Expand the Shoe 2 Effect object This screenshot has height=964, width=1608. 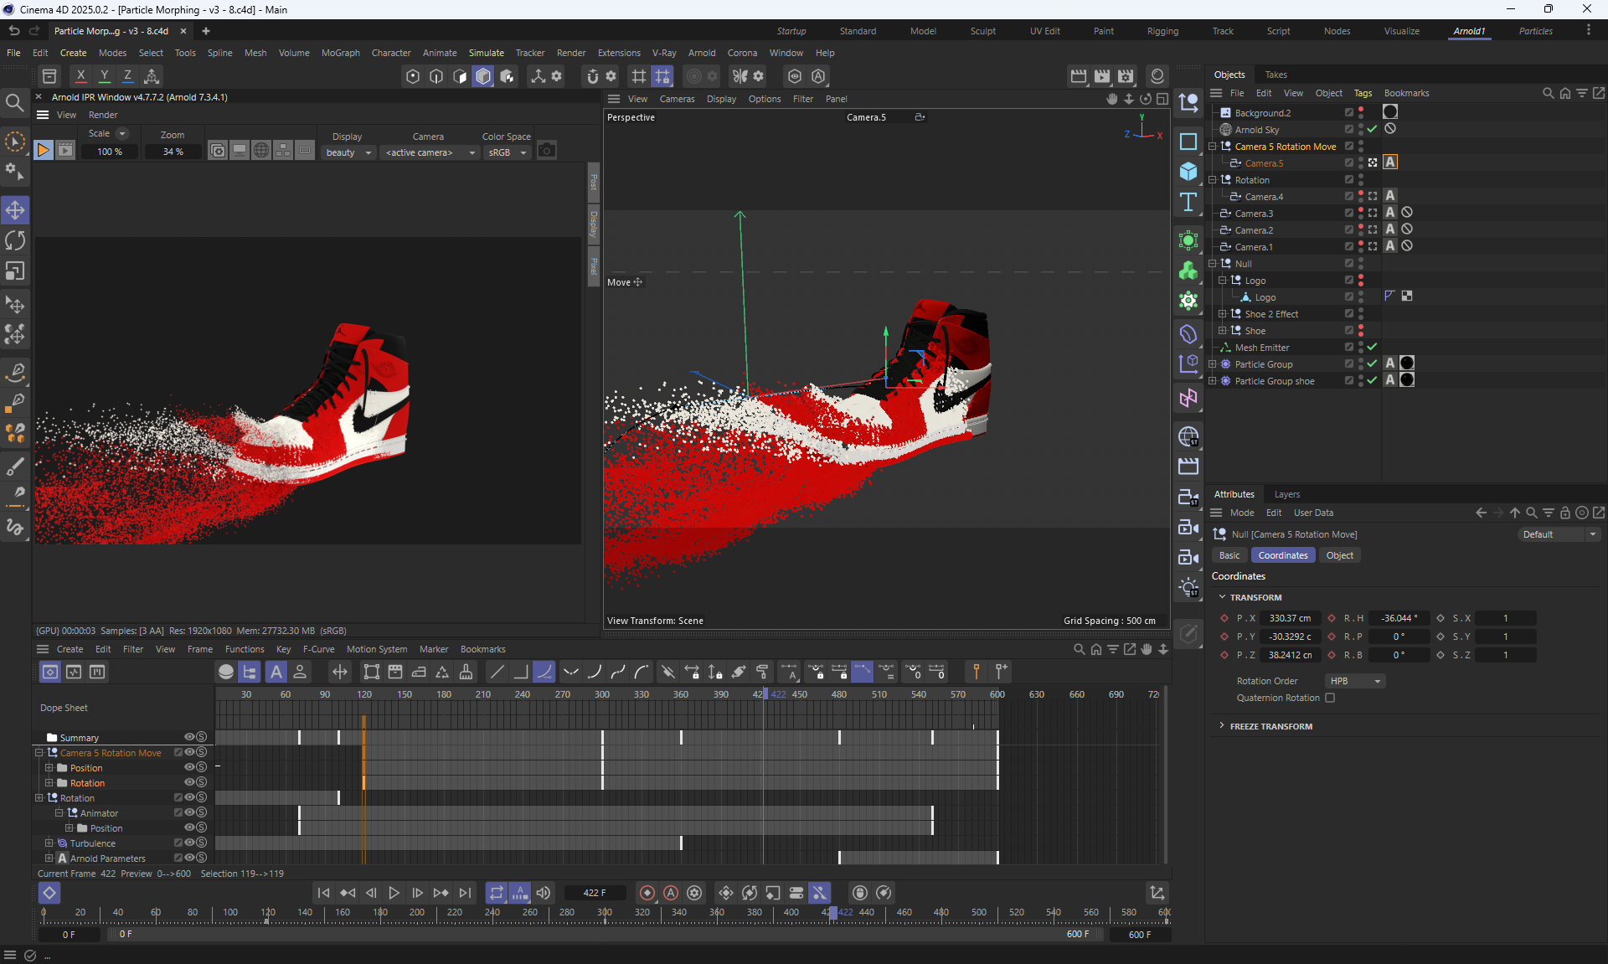coord(1222,314)
